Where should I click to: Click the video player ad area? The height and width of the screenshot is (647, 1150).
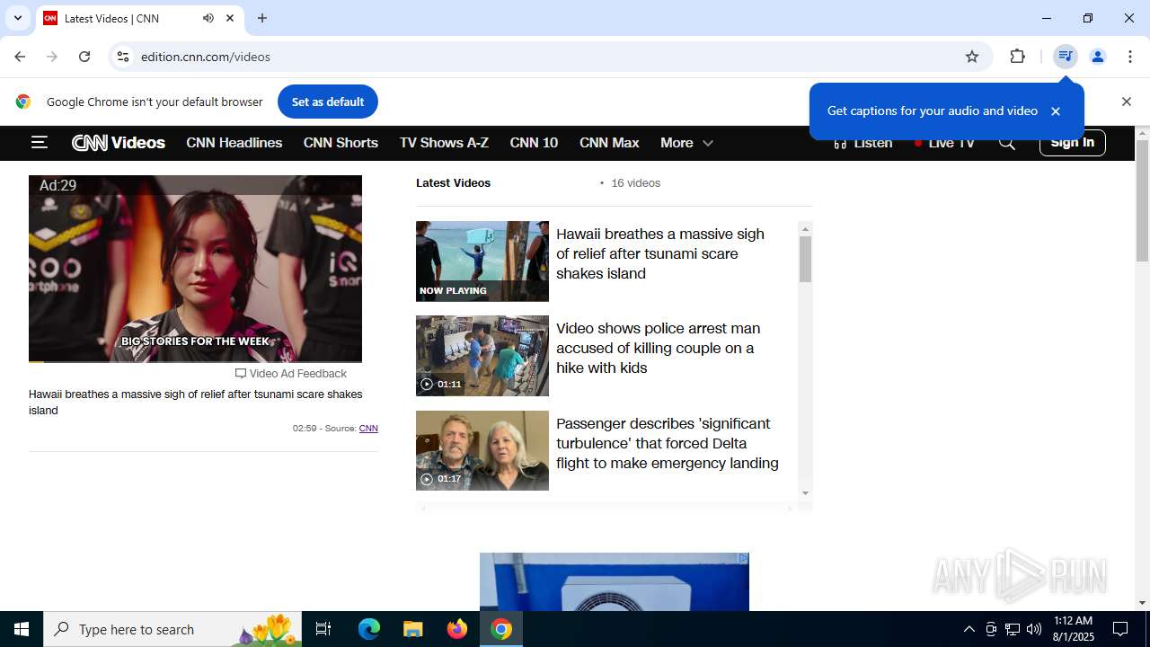click(x=195, y=269)
